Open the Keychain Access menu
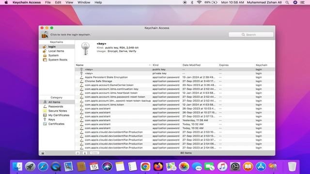310x174 pixels. 27,2
